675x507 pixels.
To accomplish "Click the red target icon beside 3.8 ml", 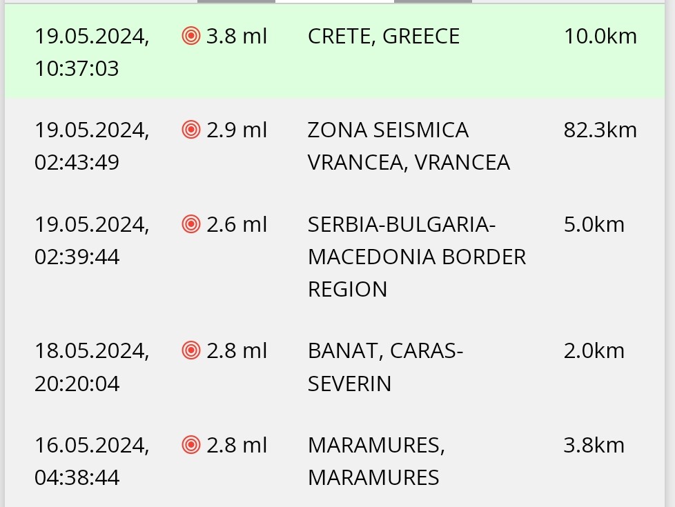I will tap(191, 36).
